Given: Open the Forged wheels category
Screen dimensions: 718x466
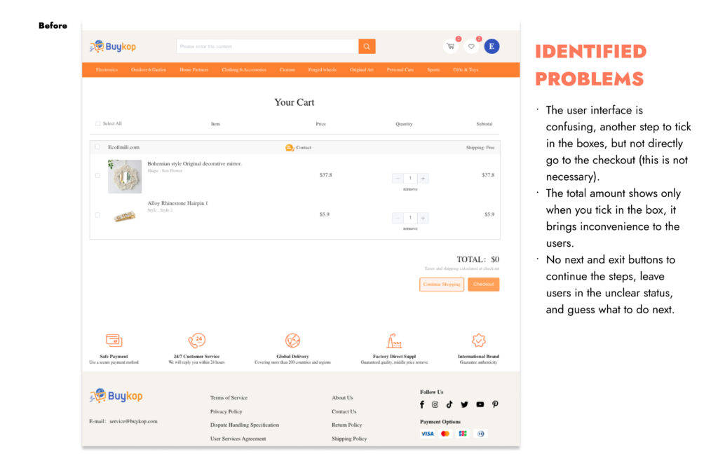Looking at the screenshot, I should point(323,69).
